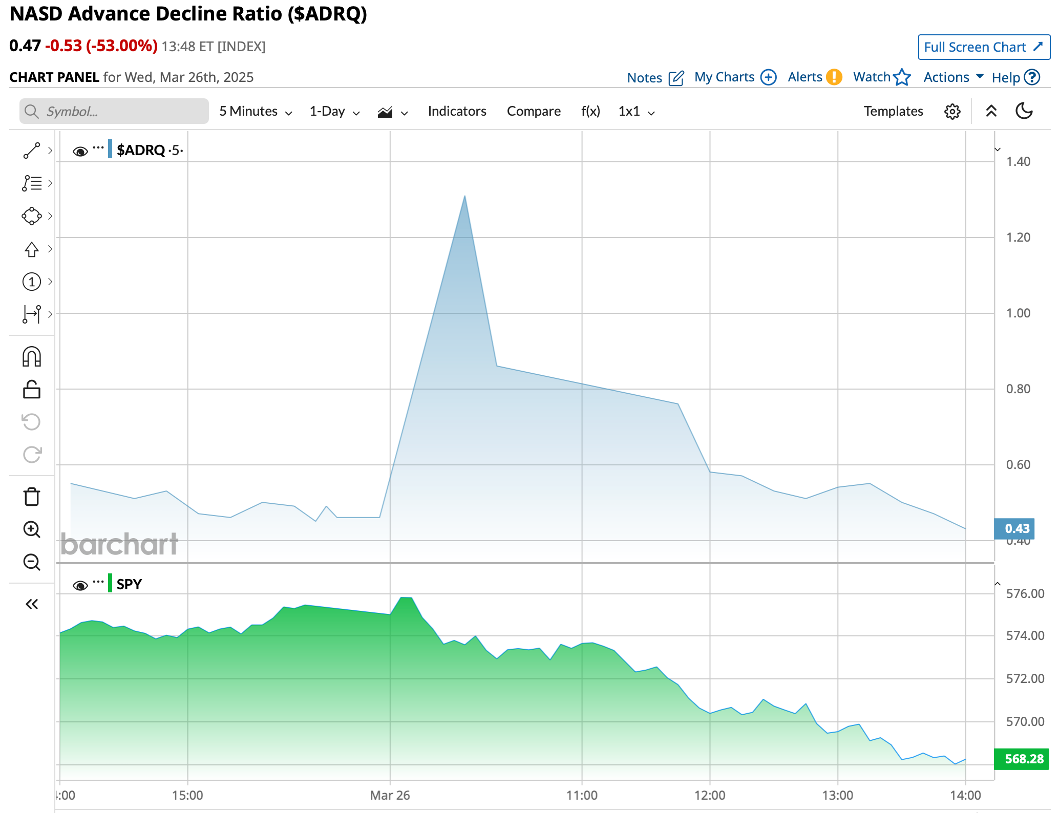Select the arrow shape tool
The width and height of the screenshot is (1059, 813).
[x=32, y=249]
